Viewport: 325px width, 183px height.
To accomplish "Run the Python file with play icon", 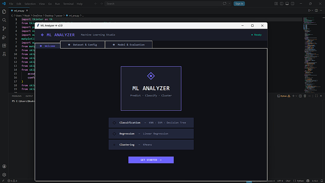I will pos(309,10).
